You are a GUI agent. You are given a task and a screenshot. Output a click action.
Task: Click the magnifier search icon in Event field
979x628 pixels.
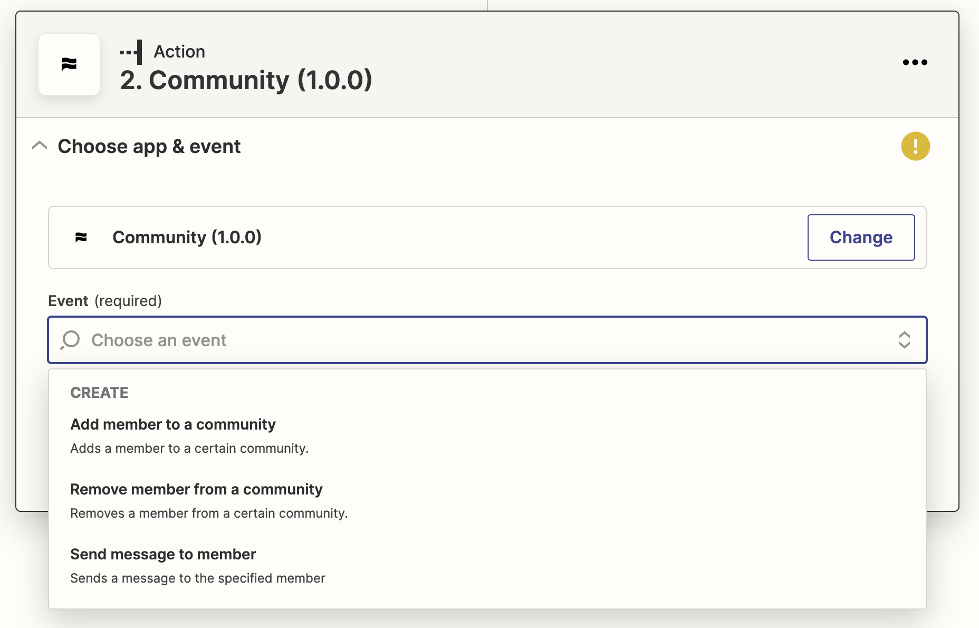70,340
